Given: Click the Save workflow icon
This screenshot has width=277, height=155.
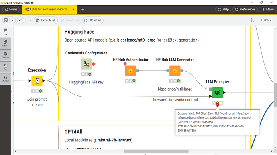Looking at the screenshot, I should 6,20.
